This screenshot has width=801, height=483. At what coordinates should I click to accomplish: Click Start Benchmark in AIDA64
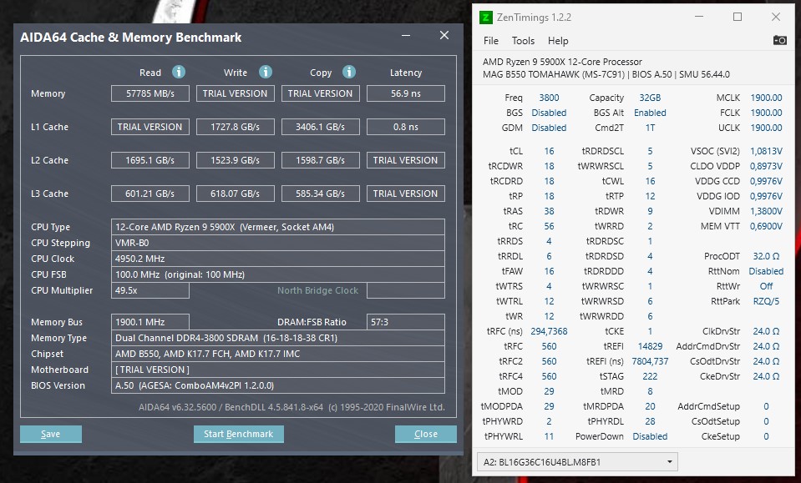click(239, 434)
